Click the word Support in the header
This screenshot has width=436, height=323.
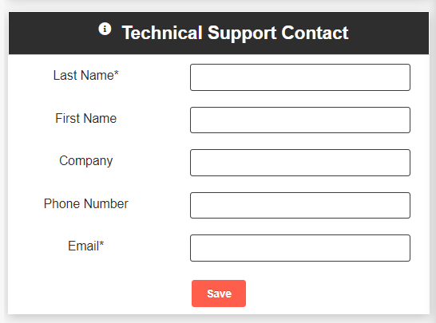(242, 33)
